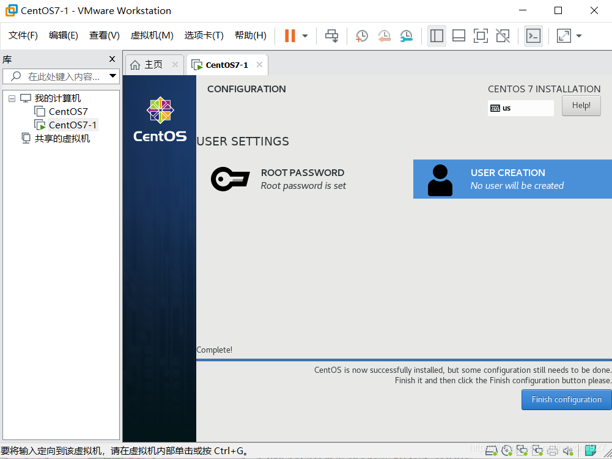Screen dimensions: 612x459
Task: Click the us keyboard layout indicator
Action: tap(521, 108)
